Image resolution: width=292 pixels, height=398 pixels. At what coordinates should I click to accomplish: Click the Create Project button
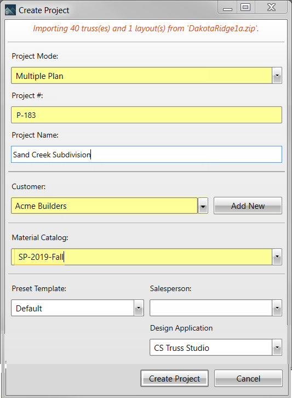point(175,378)
